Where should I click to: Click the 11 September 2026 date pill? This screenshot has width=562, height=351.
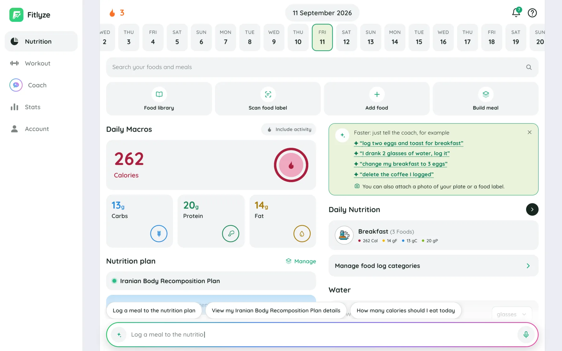point(322,13)
